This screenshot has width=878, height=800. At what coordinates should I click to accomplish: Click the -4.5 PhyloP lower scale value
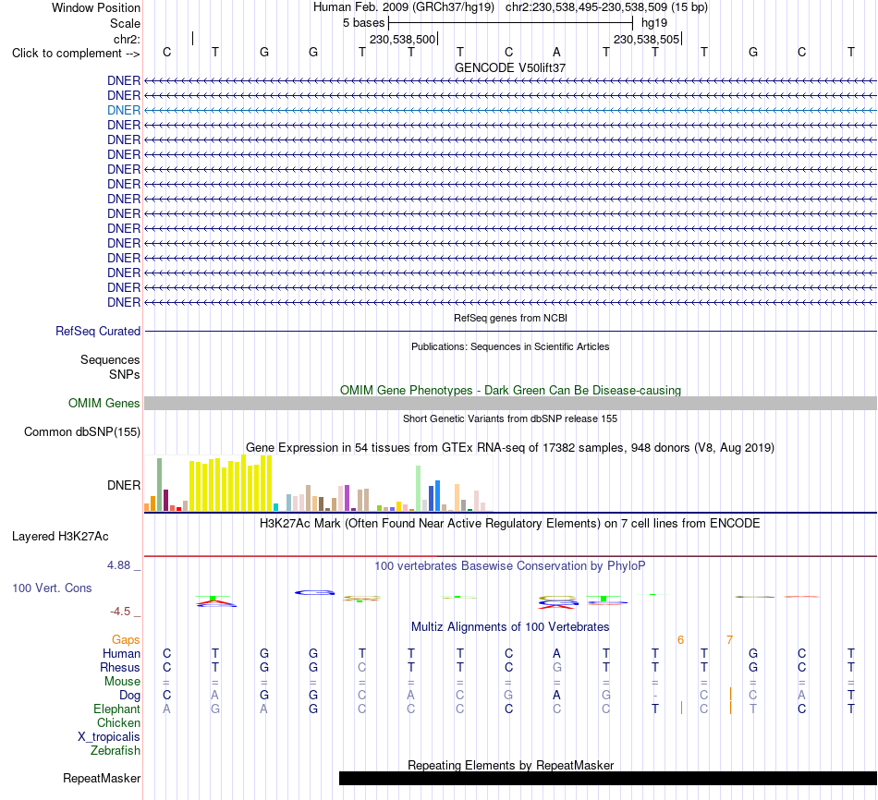(x=120, y=612)
